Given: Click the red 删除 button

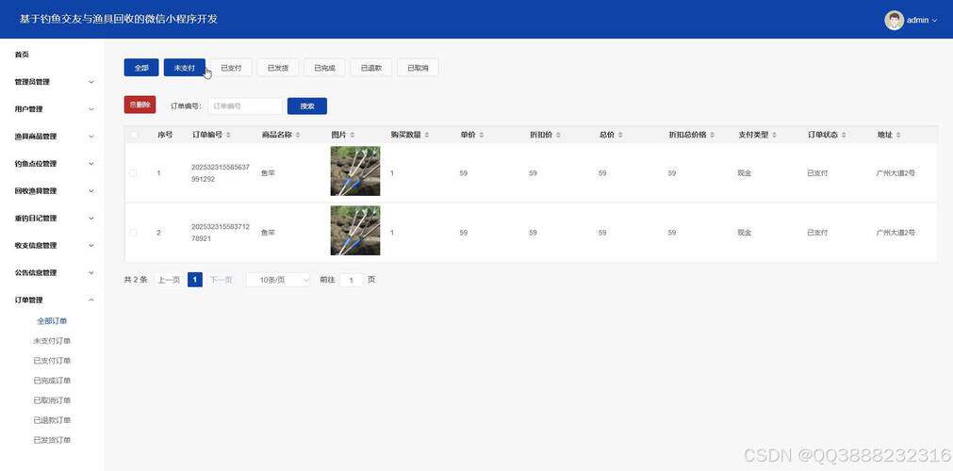Looking at the screenshot, I should tap(140, 105).
